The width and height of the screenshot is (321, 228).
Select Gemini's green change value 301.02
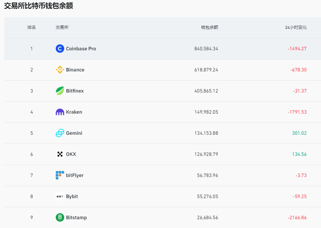click(300, 133)
